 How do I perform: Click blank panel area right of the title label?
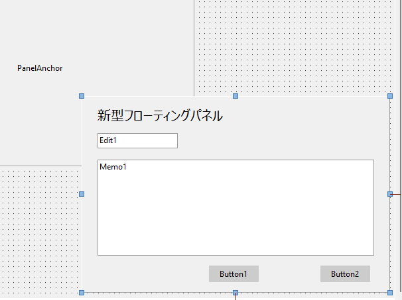[305, 116]
